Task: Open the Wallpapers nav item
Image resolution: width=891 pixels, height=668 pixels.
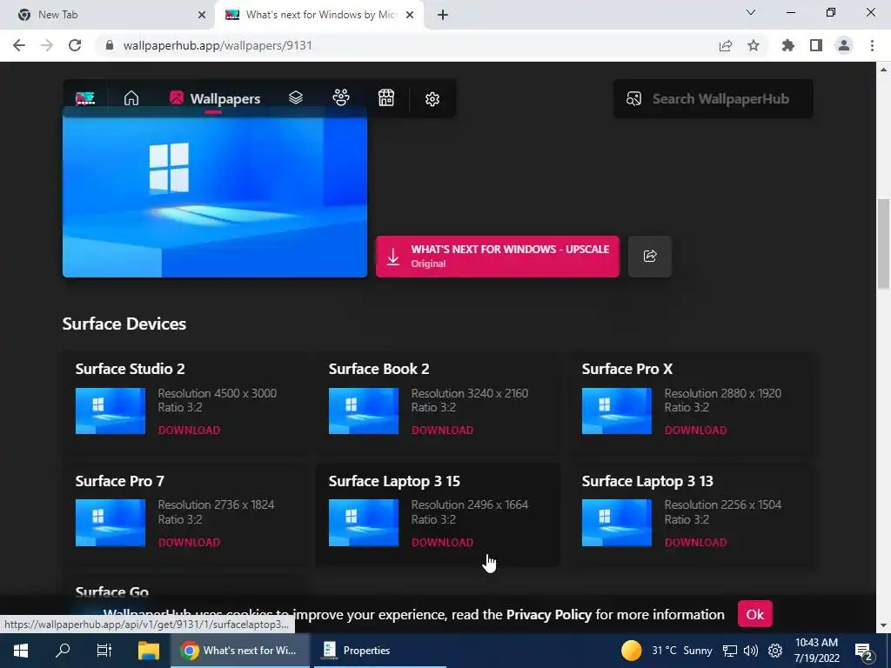Action: (215, 98)
